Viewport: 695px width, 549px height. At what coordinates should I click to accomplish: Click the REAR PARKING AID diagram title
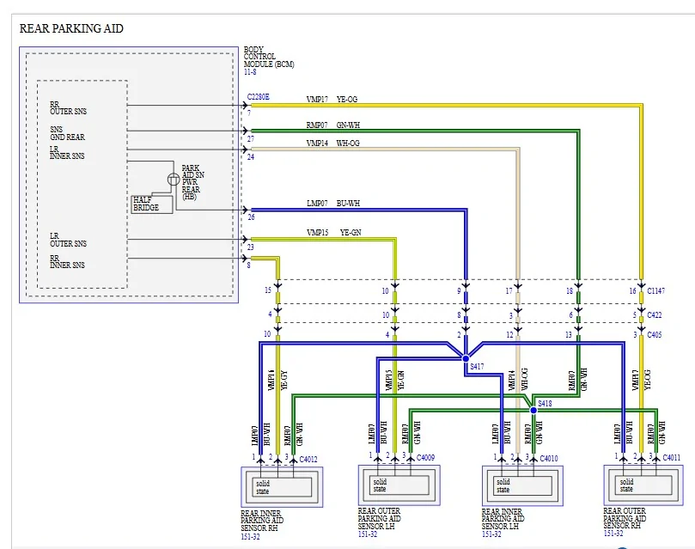pyautogui.click(x=71, y=28)
